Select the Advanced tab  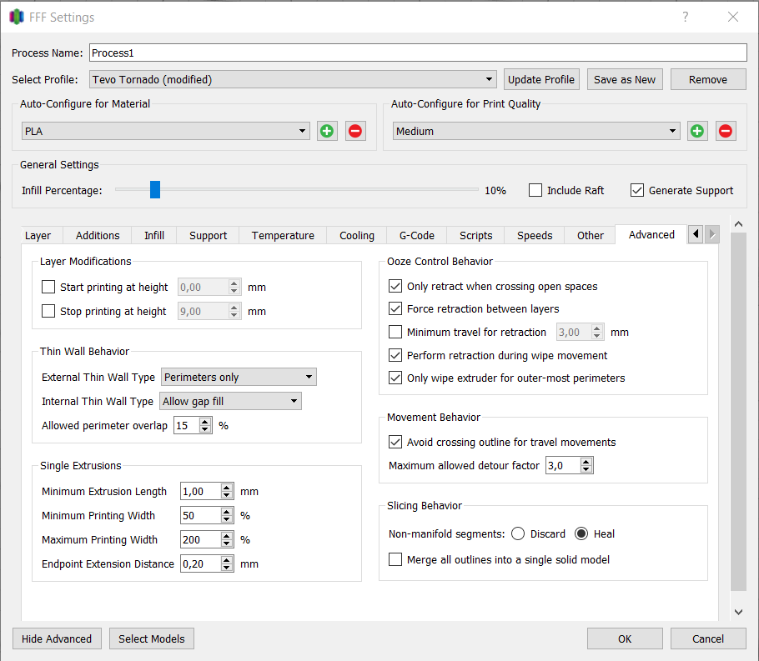(x=651, y=235)
